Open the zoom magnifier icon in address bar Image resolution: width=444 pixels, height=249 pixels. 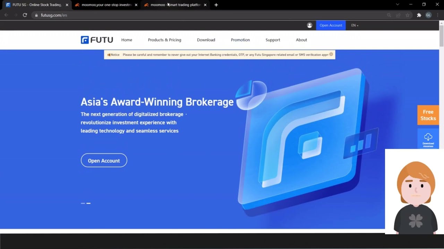(x=389, y=15)
